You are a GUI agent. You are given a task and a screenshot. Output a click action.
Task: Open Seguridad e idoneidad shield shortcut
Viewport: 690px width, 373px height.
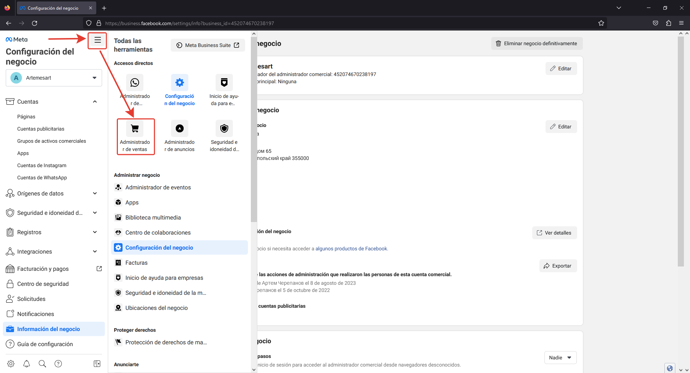(x=224, y=128)
